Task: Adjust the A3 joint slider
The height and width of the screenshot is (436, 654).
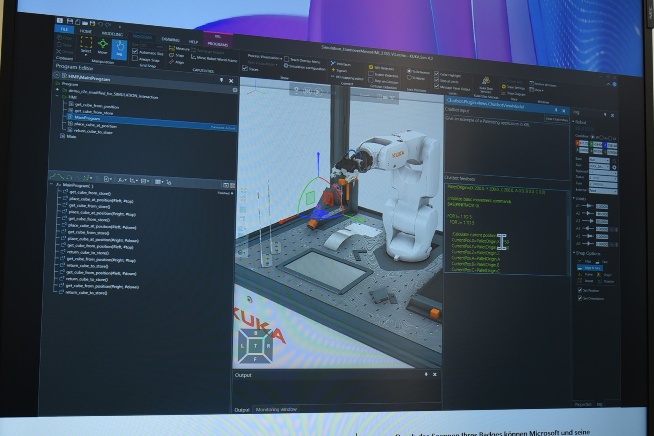Action: click(x=588, y=221)
